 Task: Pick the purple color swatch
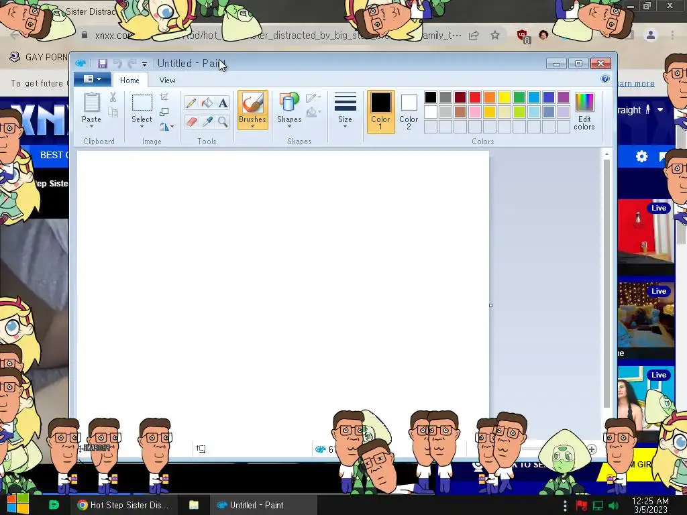tap(564, 97)
